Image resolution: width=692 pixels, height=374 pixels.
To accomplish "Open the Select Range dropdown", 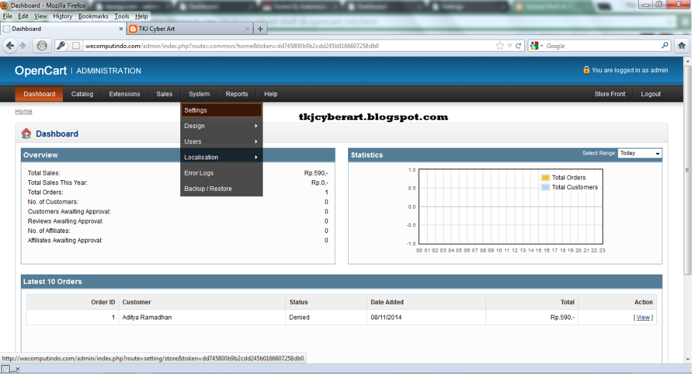I will click(639, 153).
